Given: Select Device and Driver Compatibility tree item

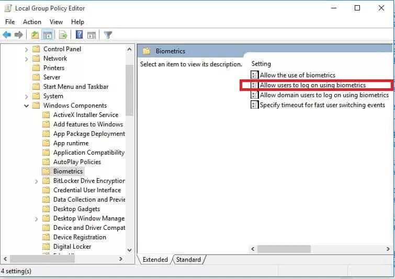Looking at the screenshot, I should [x=89, y=227].
